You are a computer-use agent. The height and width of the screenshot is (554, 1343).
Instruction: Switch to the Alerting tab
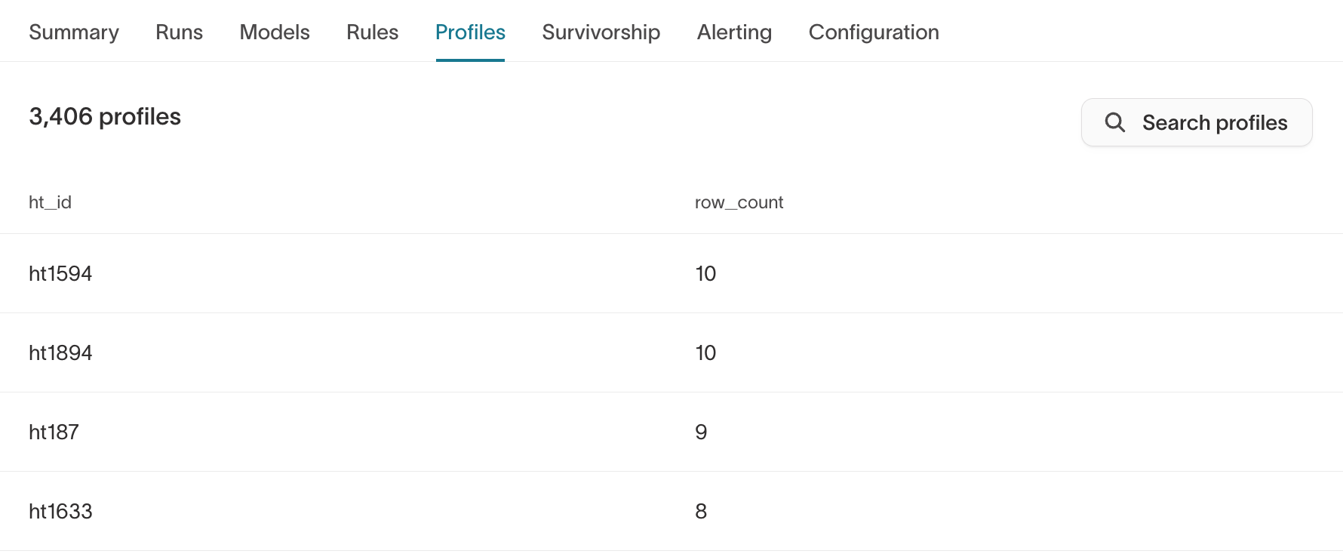[734, 32]
